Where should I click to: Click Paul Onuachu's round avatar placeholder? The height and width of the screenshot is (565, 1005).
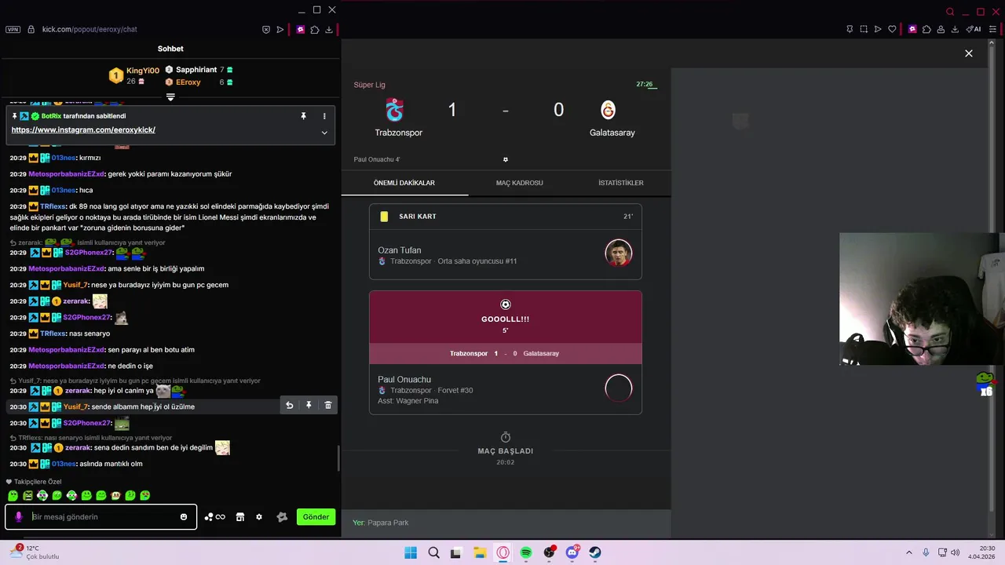(x=619, y=388)
